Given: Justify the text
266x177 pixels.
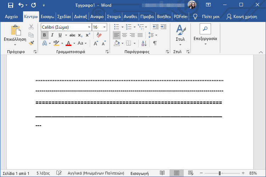Looking at the screenshot, I should click(x=140, y=35).
